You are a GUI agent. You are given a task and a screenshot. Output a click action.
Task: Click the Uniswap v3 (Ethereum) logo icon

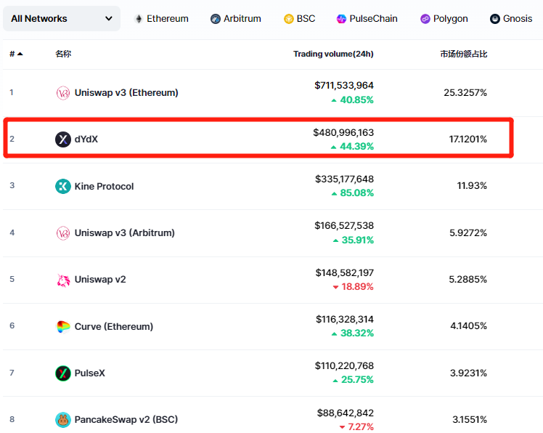click(x=63, y=93)
